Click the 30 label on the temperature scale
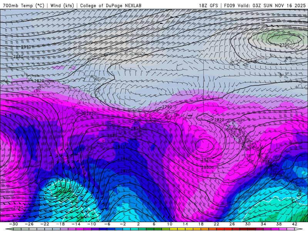 coord(248,224)
